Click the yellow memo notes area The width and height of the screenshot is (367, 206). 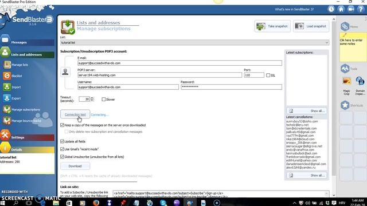tap(353, 47)
